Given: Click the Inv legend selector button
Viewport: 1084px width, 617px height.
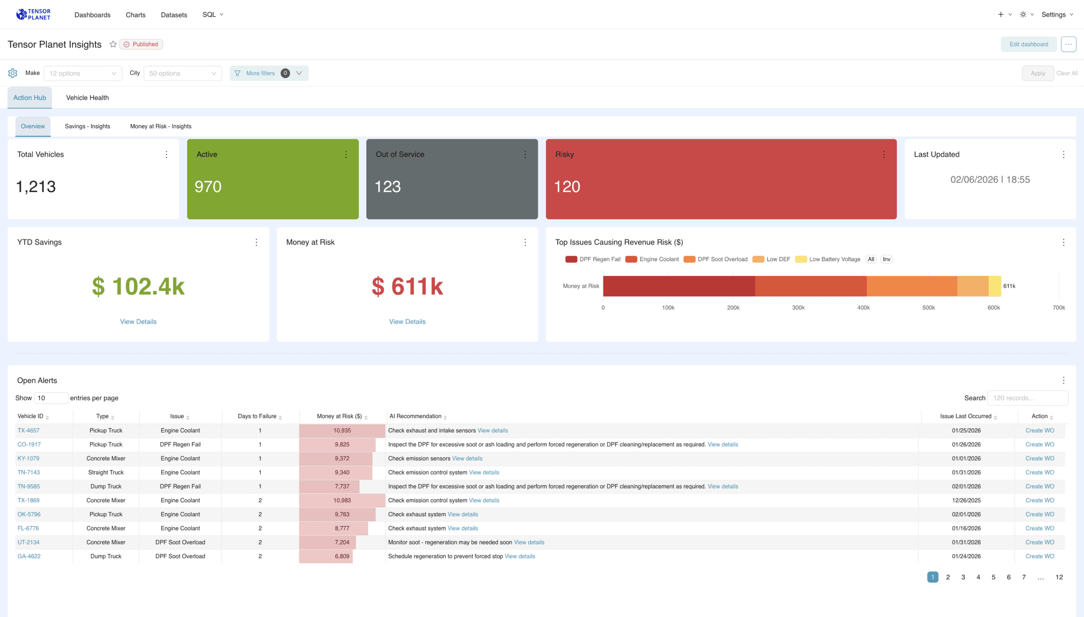Looking at the screenshot, I should [886, 259].
